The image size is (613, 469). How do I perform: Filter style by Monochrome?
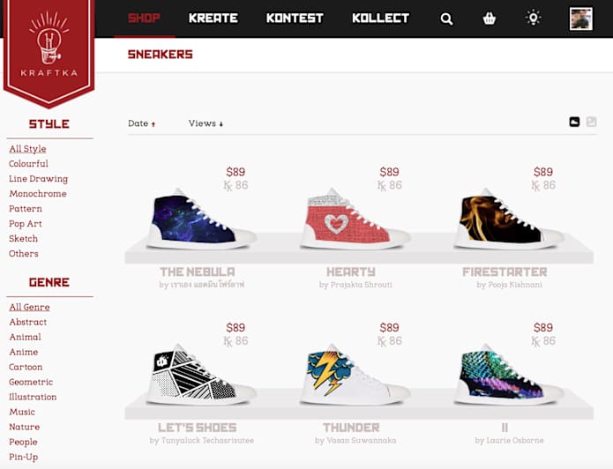point(38,194)
